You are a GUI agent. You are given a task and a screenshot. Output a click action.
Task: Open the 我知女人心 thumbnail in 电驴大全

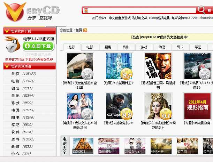[x=135, y=146]
